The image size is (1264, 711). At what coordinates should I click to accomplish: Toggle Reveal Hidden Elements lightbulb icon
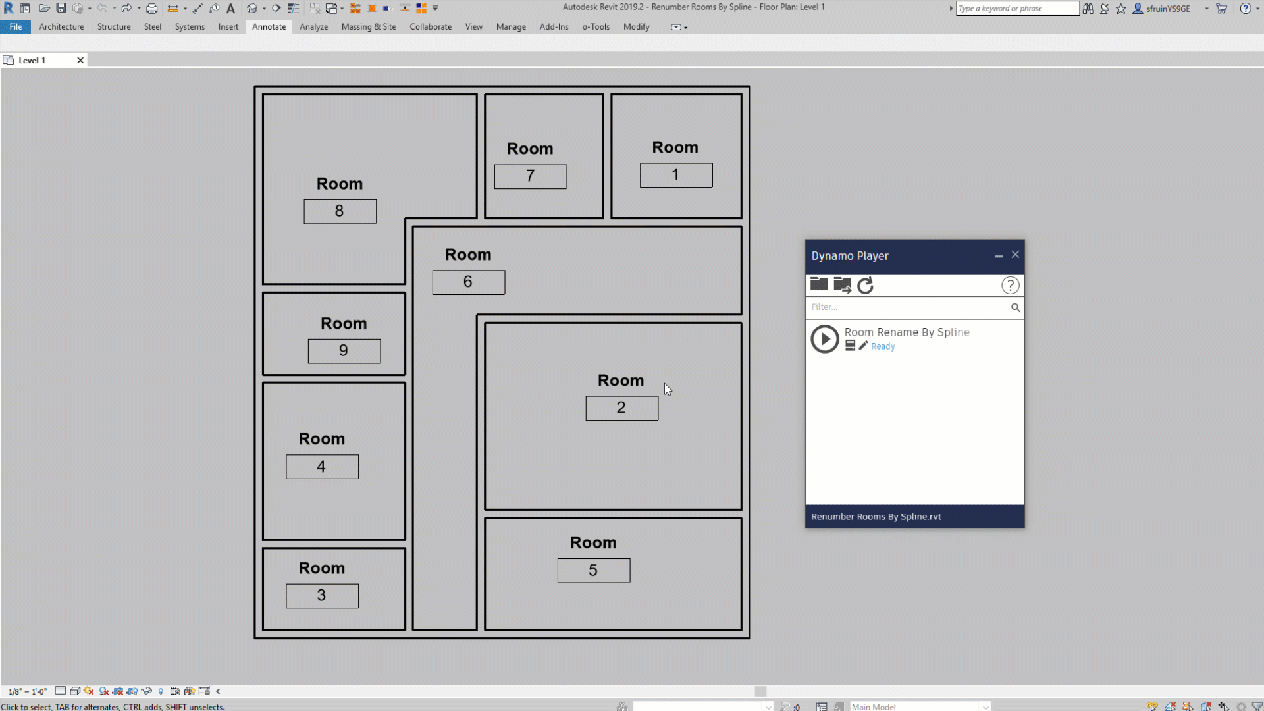161,691
